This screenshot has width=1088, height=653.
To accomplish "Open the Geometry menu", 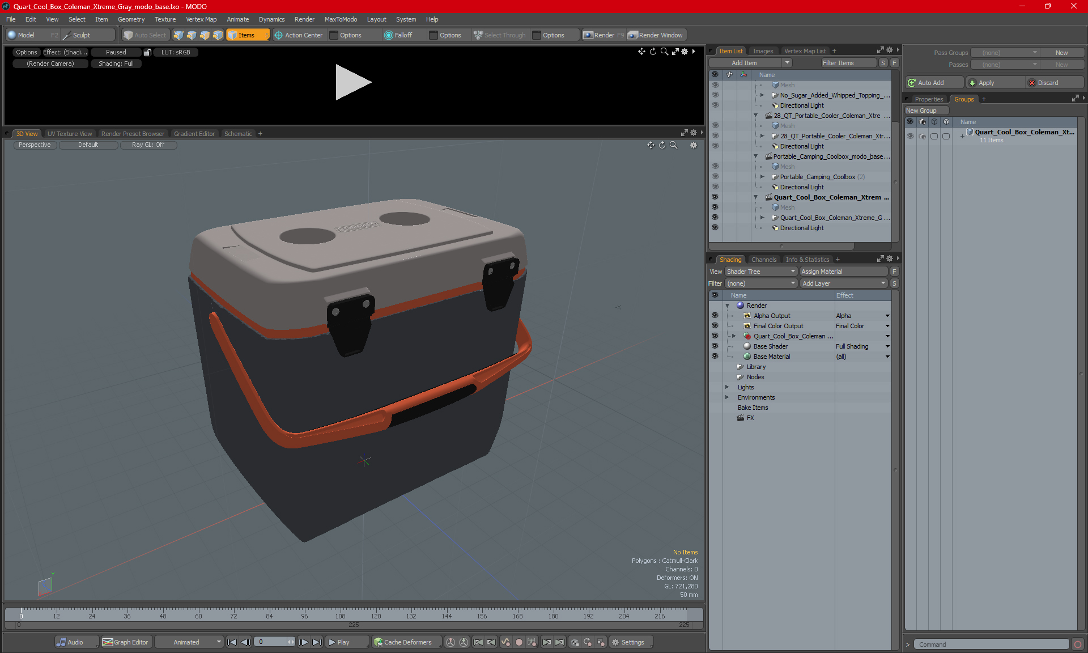I will pos(131,19).
